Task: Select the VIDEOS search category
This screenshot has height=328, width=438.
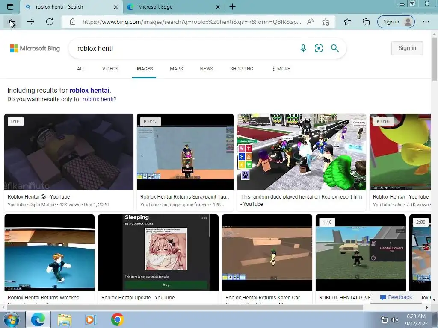Action: [x=110, y=69]
